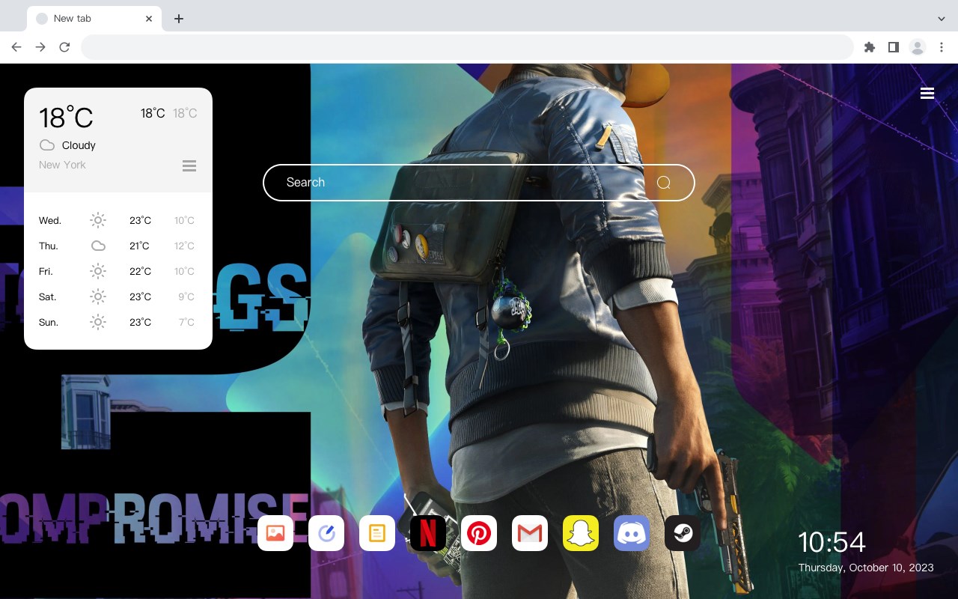The image size is (958, 599).
Task: Go forward to next page
Action: (40, 47)
